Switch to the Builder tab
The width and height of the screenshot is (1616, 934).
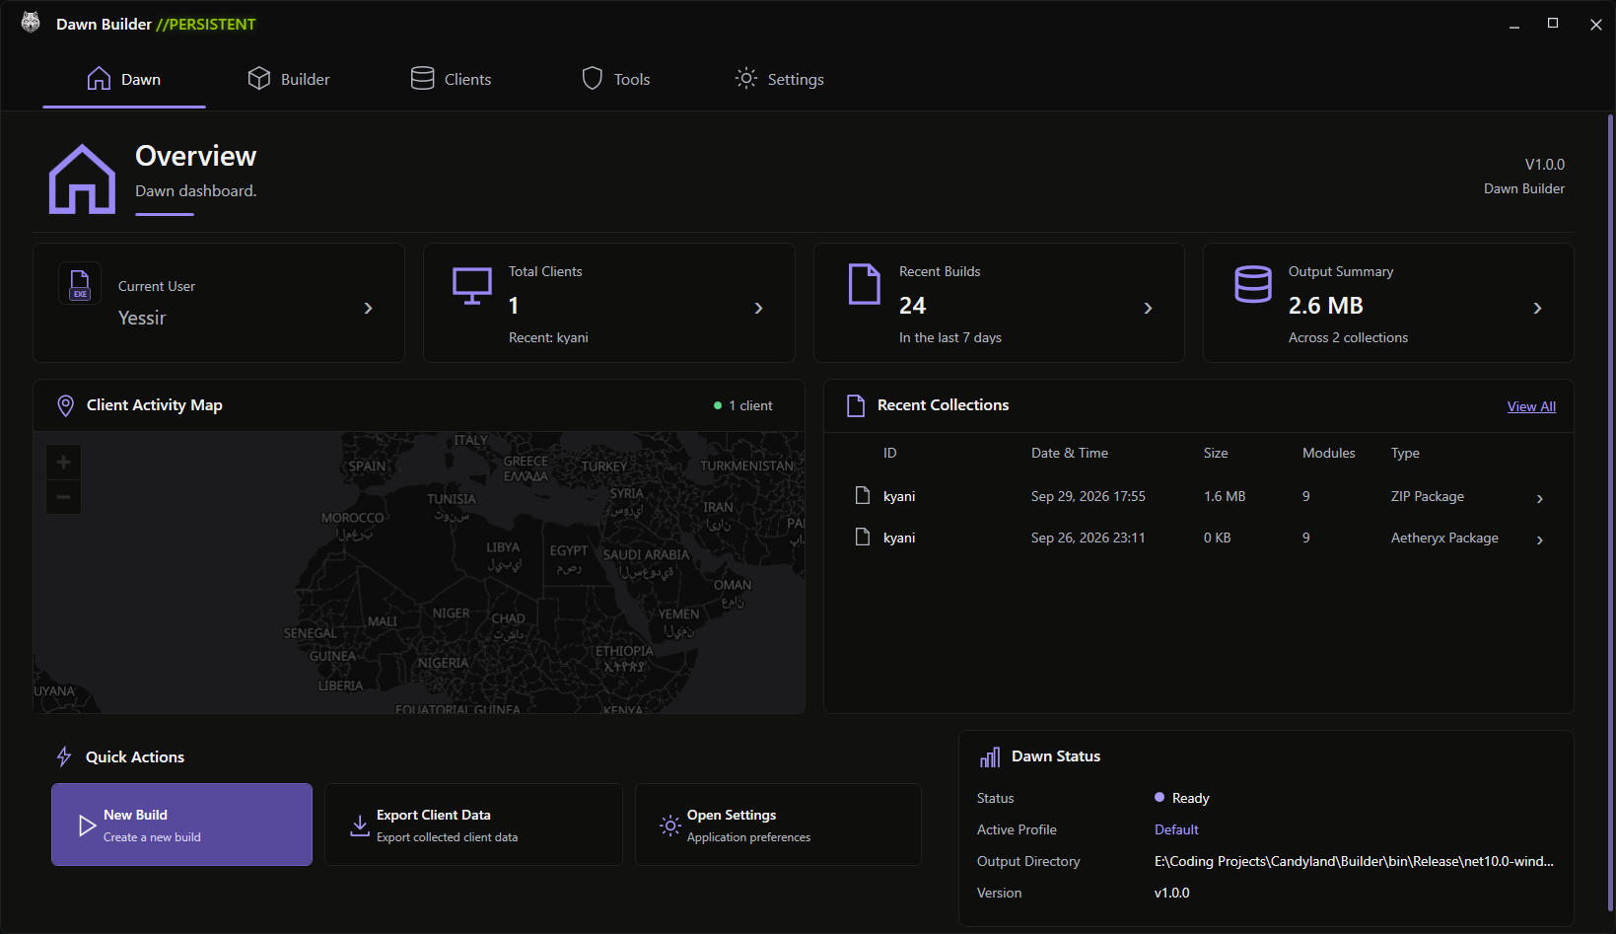point(289,79)
